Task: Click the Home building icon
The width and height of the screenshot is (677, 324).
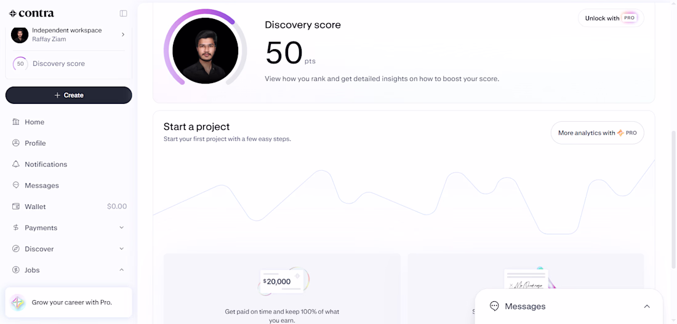Action: tap(16, 122)
